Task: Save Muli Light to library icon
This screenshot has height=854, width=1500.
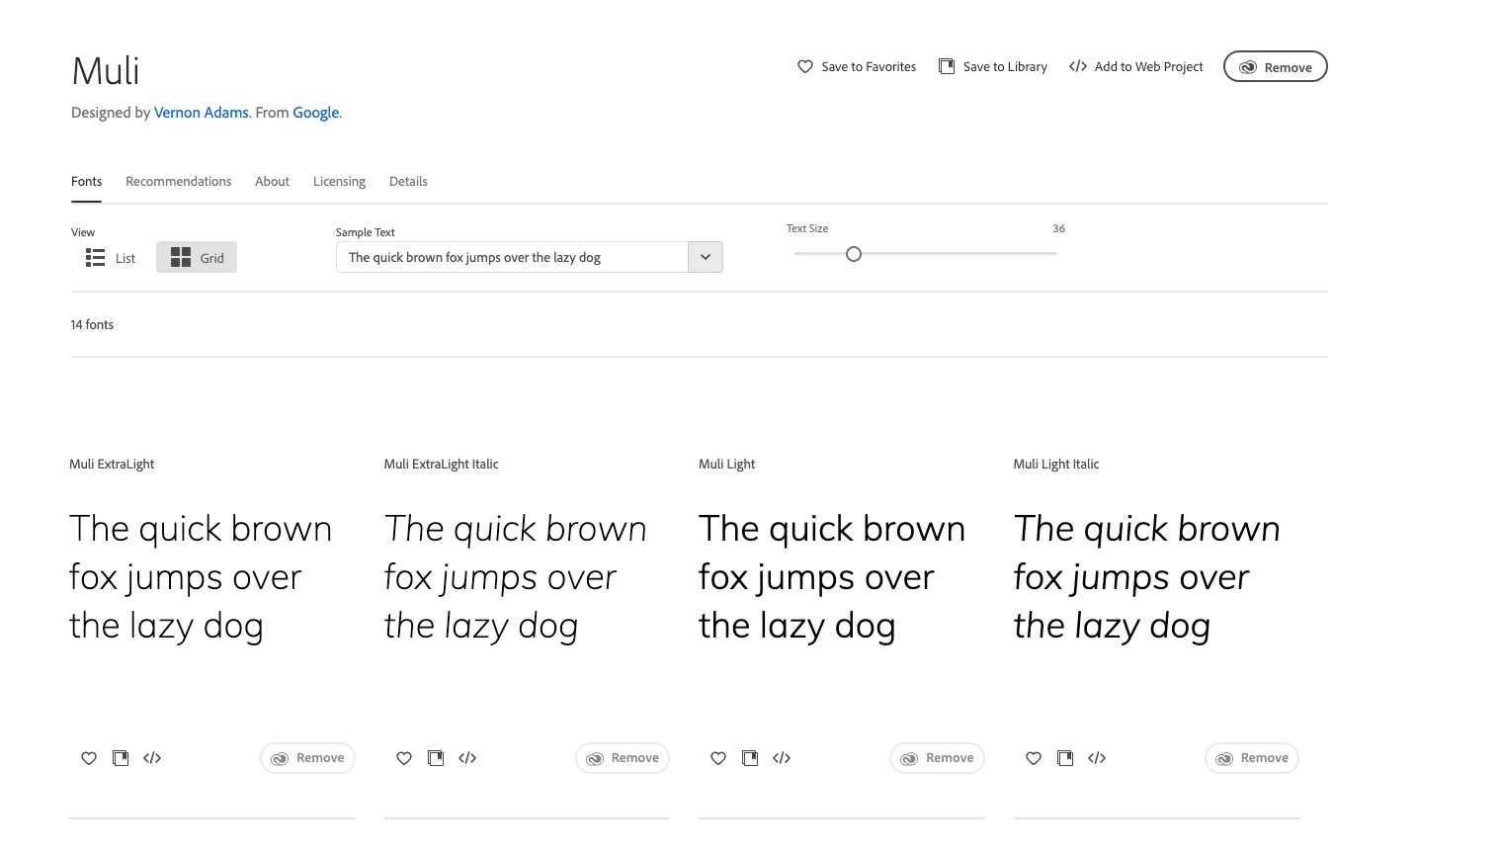Action: (x=750, y=758)
